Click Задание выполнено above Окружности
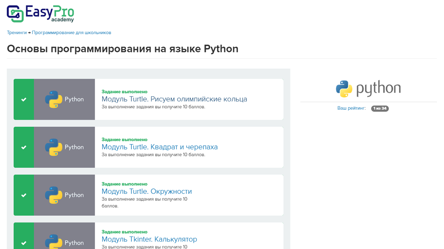Image resolution: width=444 pixels, height=249 pixels. (125, 184)
